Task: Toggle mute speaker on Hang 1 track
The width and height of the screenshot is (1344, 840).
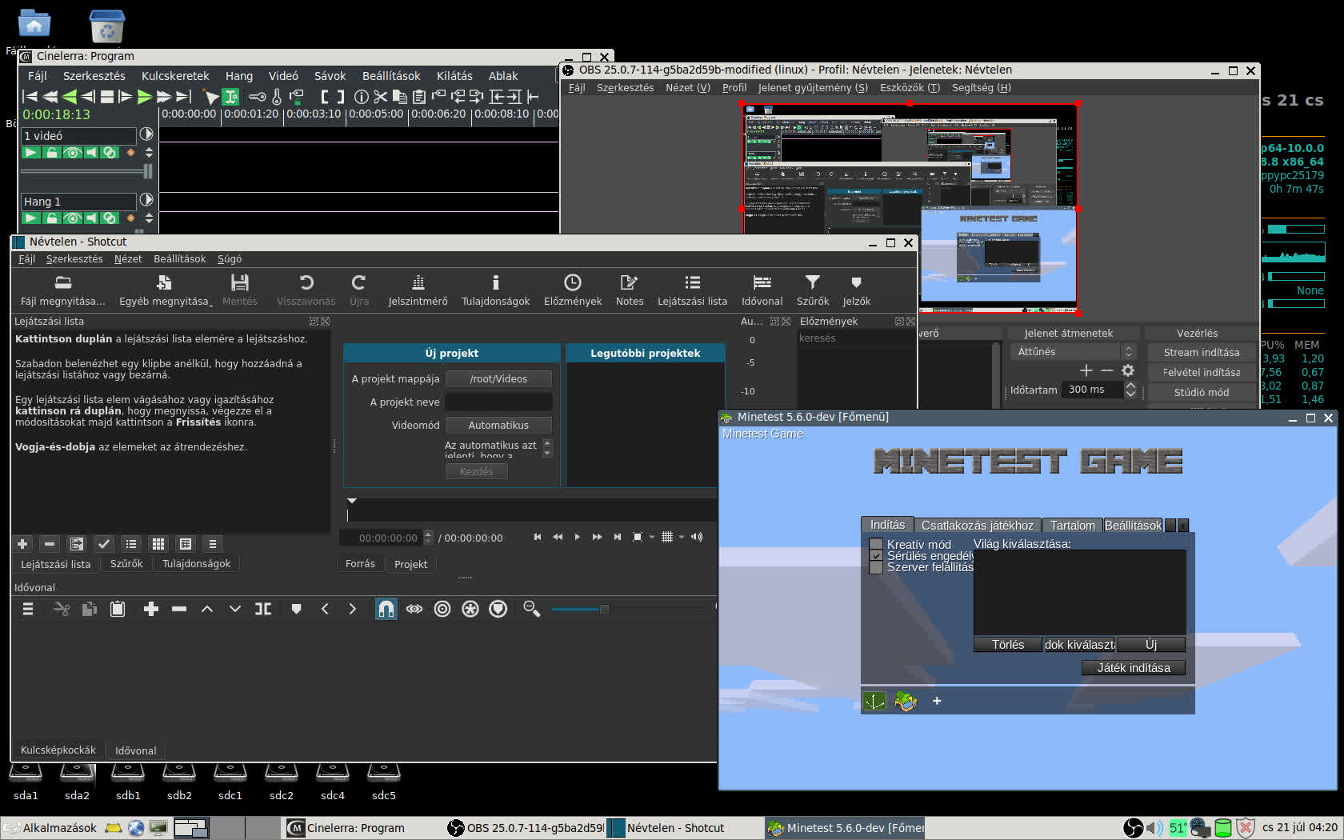Action: pyautogui.click(x=91, y=218)
